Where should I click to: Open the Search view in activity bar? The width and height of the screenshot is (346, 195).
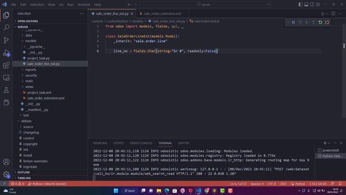pyautogui.click(x=6, y=28)
